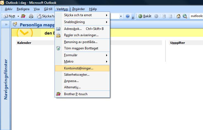Open the Hjälp menu
This screenshot has width=203, height=130.
coord(93,9)
